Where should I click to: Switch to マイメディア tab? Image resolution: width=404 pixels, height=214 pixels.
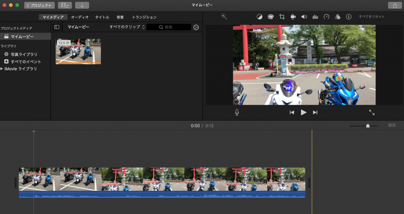click(x=53, y=17)
